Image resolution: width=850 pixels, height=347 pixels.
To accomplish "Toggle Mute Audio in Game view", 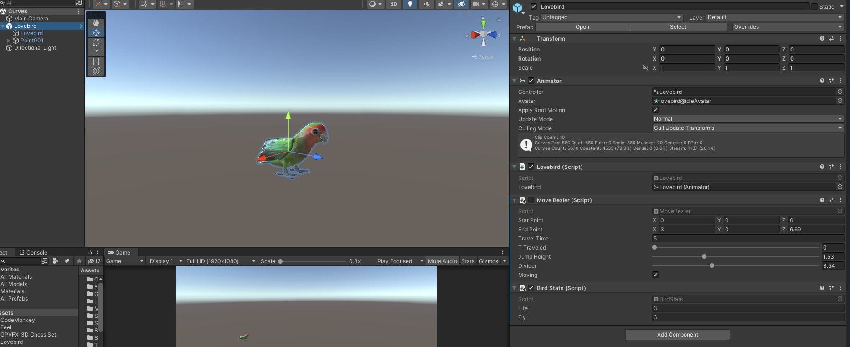I will [442, 261].
